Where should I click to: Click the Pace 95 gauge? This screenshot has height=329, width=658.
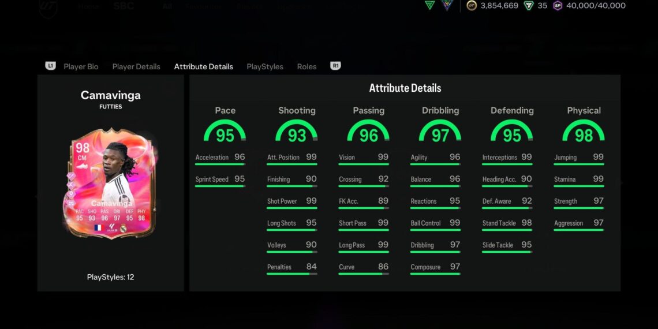click(x=225, y=132)
